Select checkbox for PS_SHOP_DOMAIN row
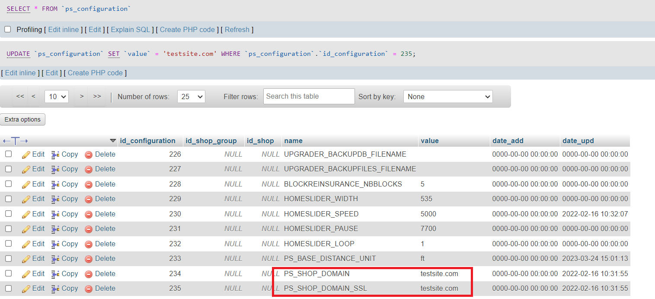 click(x=8, y=273)
